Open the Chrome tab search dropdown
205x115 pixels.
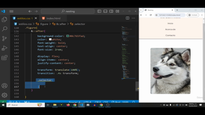click(141, 10)
